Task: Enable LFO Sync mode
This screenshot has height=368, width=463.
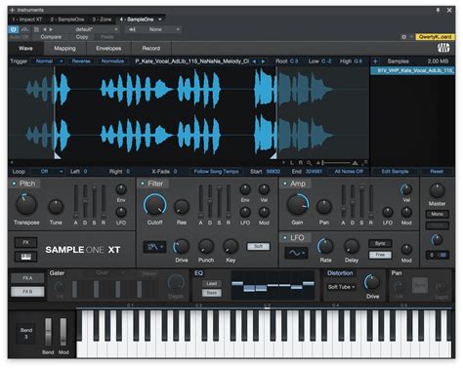Action: pos(380,243)
